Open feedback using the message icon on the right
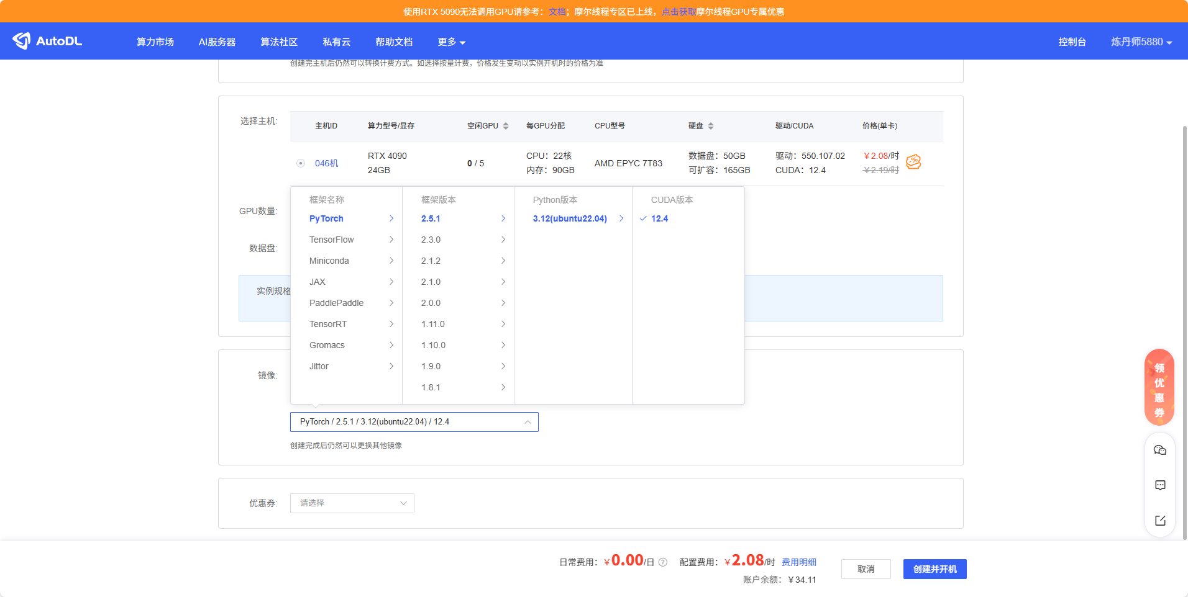This screenshot has height=597, width=1188. [x=1159, y=485]
